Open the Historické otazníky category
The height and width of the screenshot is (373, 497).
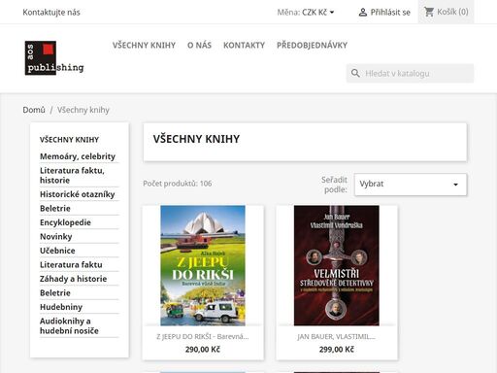pyautogui.click(x=78, y=194)
